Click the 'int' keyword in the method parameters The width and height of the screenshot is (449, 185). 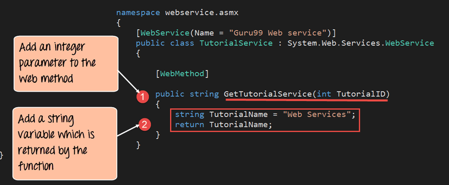coord(324,94)
